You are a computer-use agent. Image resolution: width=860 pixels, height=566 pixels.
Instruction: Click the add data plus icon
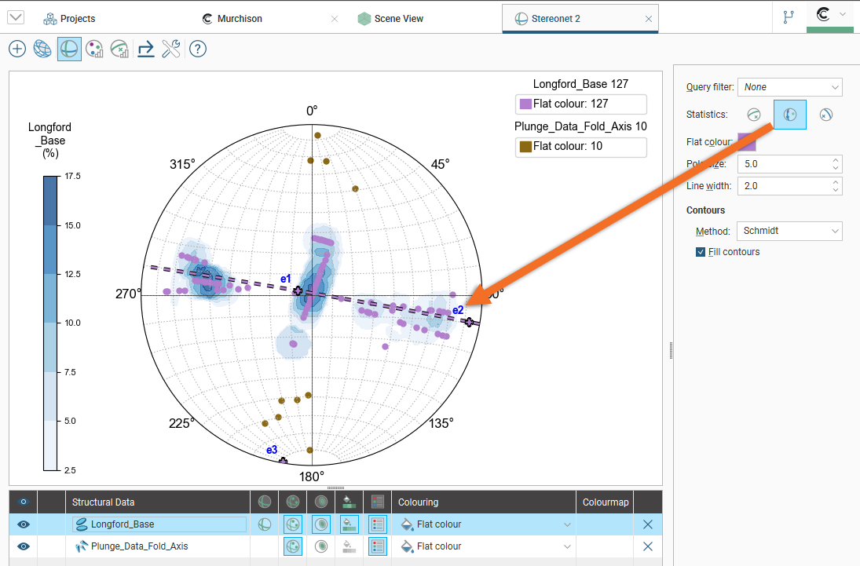coord(17,49)
